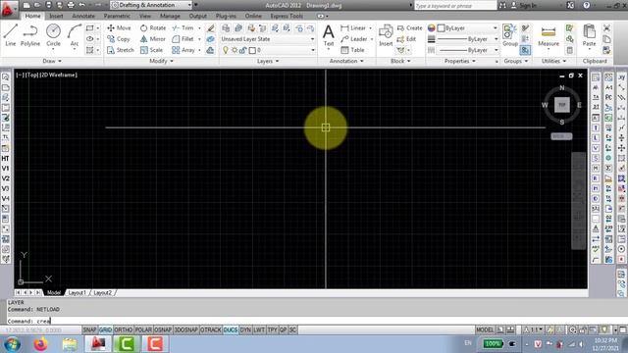
Task: Switch to the Insert ribbon tab
Action: click(56, 16)
